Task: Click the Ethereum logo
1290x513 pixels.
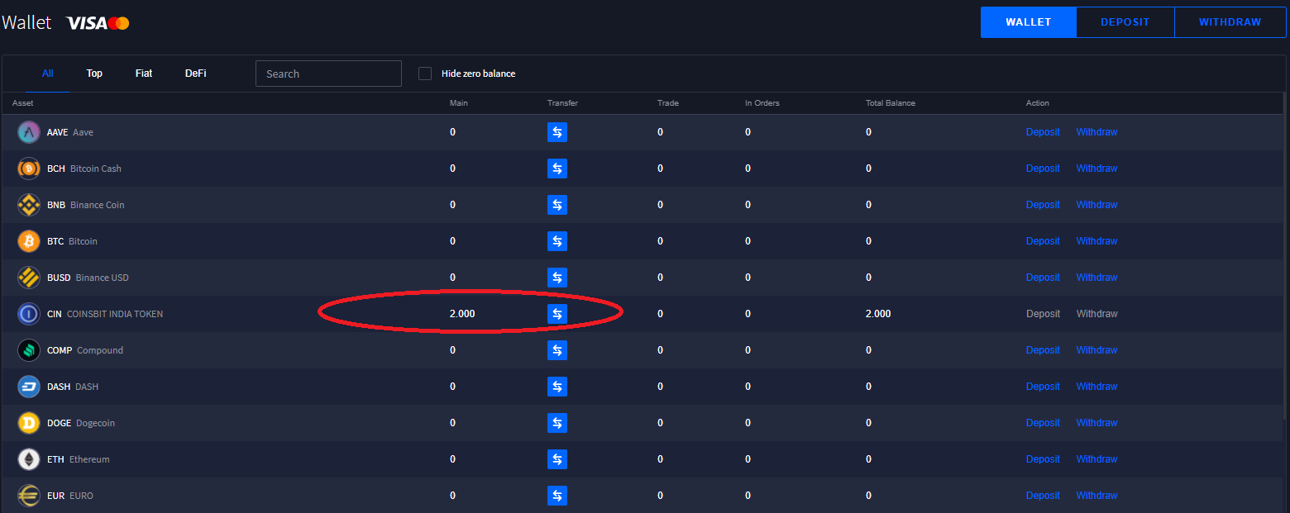Action: click(x=29, y=459)
